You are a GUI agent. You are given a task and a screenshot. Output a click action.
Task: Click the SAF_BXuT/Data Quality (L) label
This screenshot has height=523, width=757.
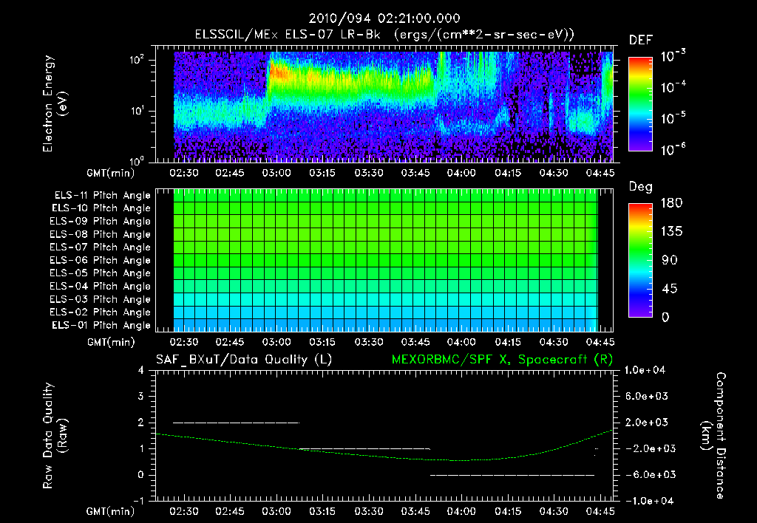pyautogui.click(x=244, y=360)
